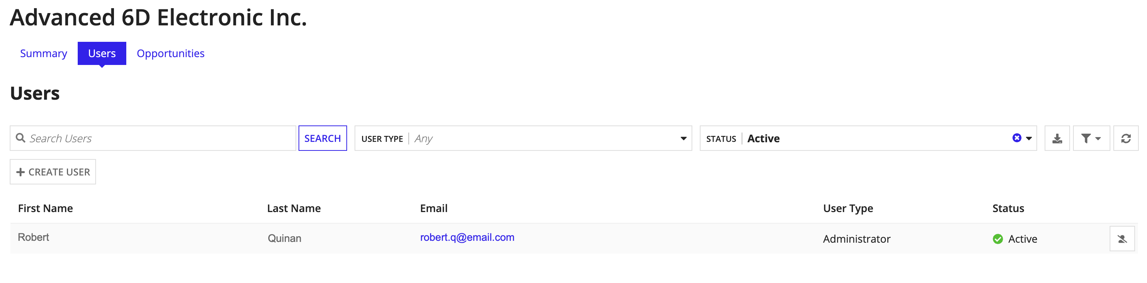Sort by First Name column header
The height and width of the screenshot is (283, 1147).
click(x=46, y=208)
